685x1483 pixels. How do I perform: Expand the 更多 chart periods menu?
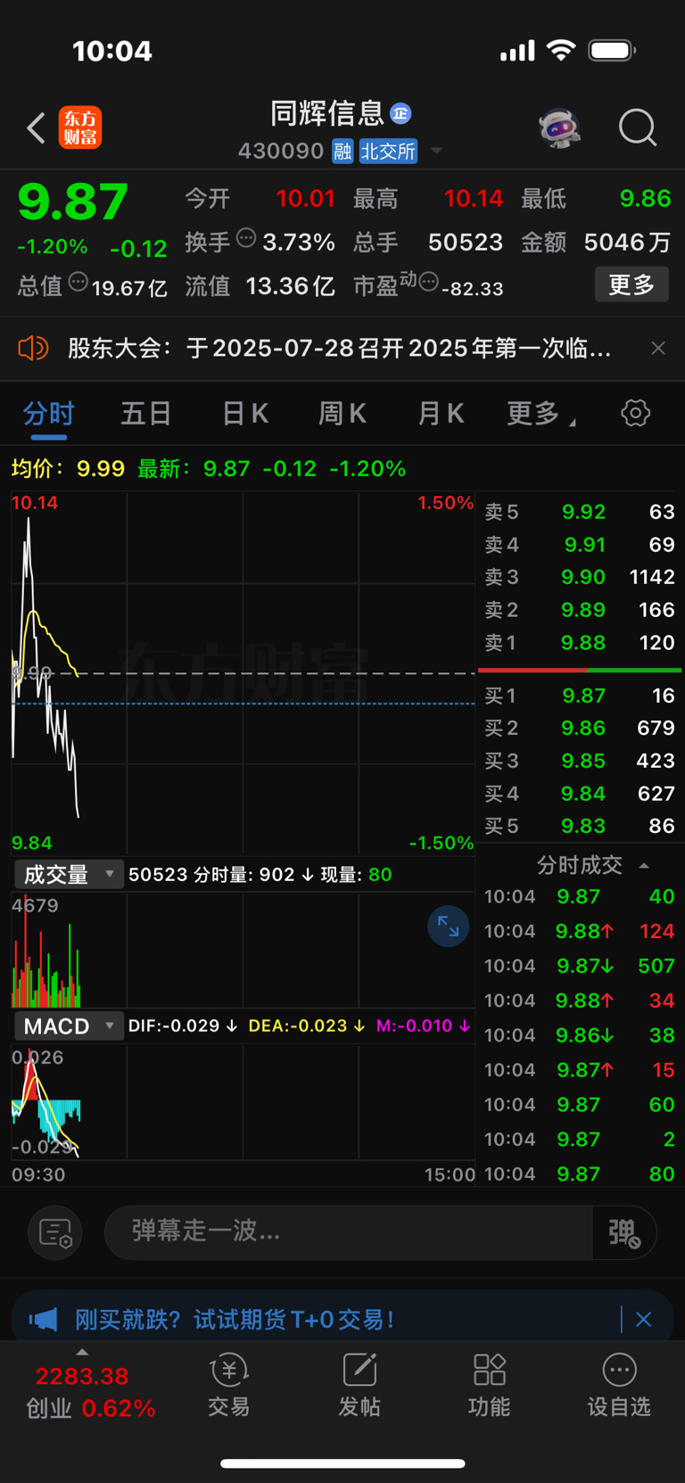[x=541, y=414]
